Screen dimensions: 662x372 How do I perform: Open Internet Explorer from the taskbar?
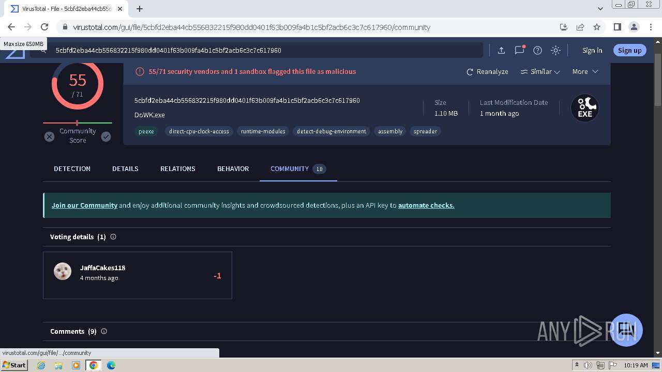[41, 365]
